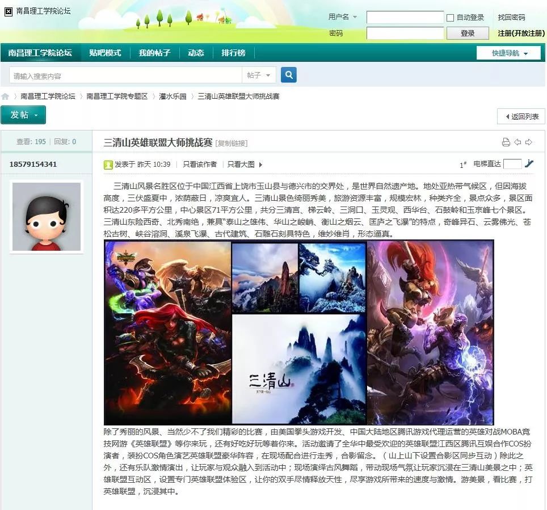The image size is (547, 510).
Task: Click the 回复: 0 reply count
Action: (x=65, y=142)
